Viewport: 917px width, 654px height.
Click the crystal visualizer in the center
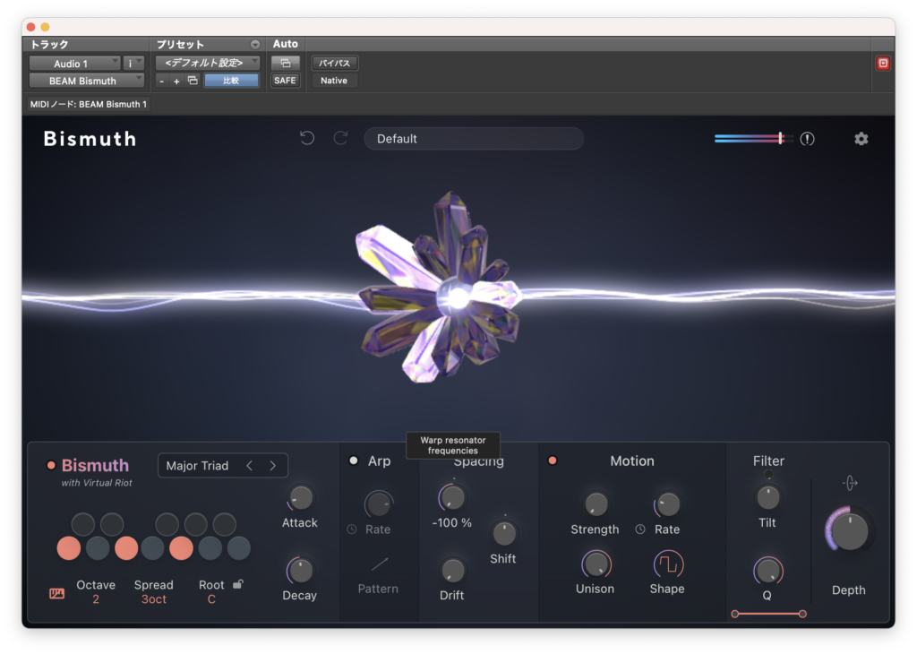click(441, 288)
